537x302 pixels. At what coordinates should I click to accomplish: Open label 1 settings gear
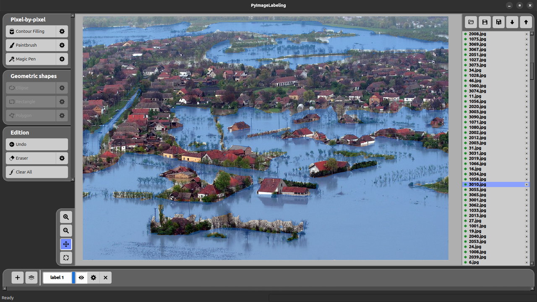coord(94,278)
